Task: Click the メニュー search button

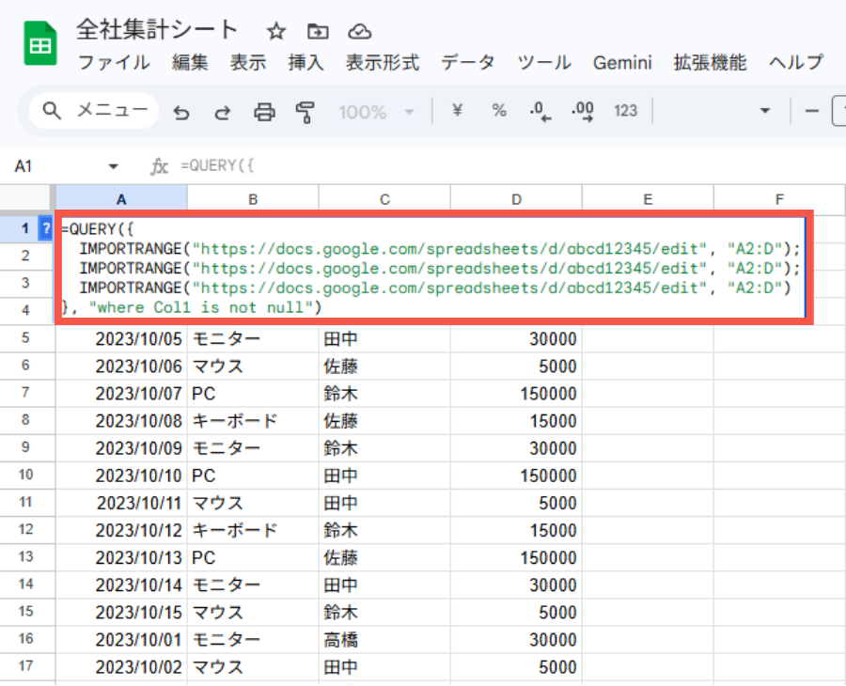Action: pyautogui.click(x=91, y=110)
